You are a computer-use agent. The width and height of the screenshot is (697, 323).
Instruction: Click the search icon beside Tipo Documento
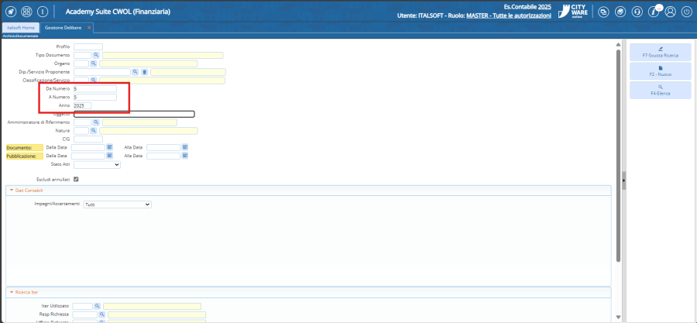[97, 55]
